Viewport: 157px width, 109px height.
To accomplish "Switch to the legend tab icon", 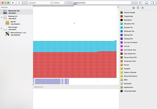I will [x=138, y=8].
